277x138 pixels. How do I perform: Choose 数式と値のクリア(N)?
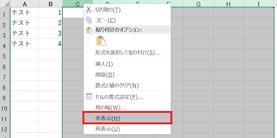click(x=127, y=85)
